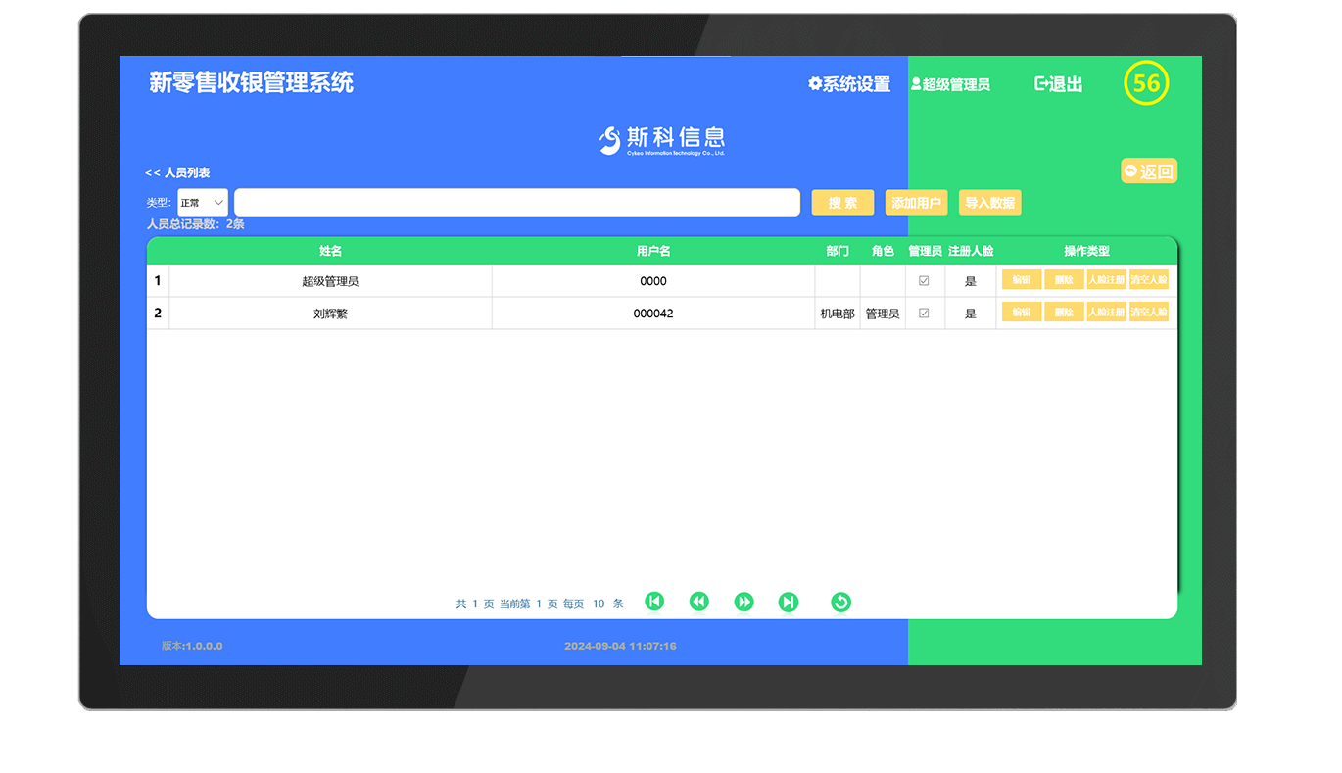The width and height of the screenshot is (1342, 773).
Task: Click the 姓名 column header
Action: (x=330, y=251)
